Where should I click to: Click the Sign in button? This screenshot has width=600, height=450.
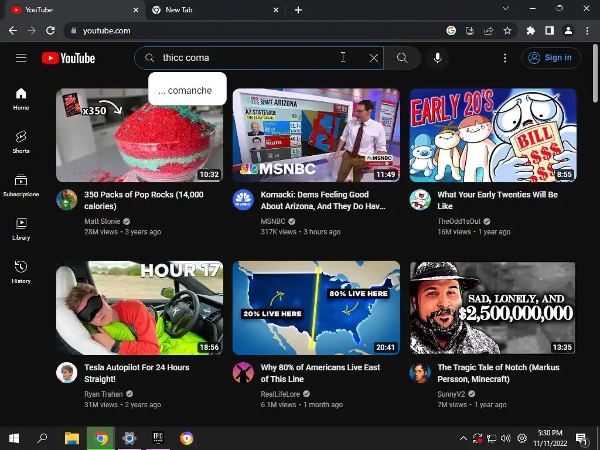coord(551,58)
